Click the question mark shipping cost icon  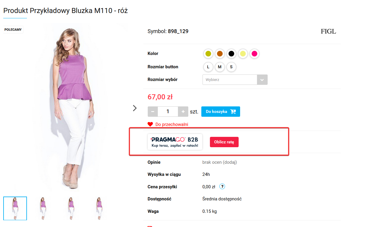coord(222,187)
